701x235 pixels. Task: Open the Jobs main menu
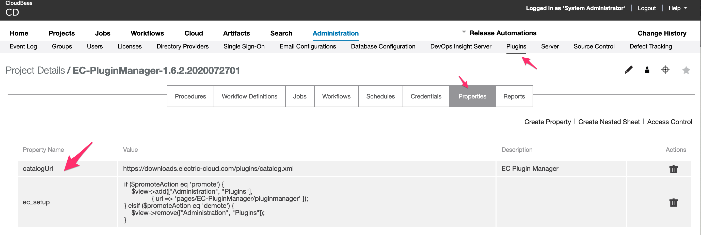click(103, 33)
